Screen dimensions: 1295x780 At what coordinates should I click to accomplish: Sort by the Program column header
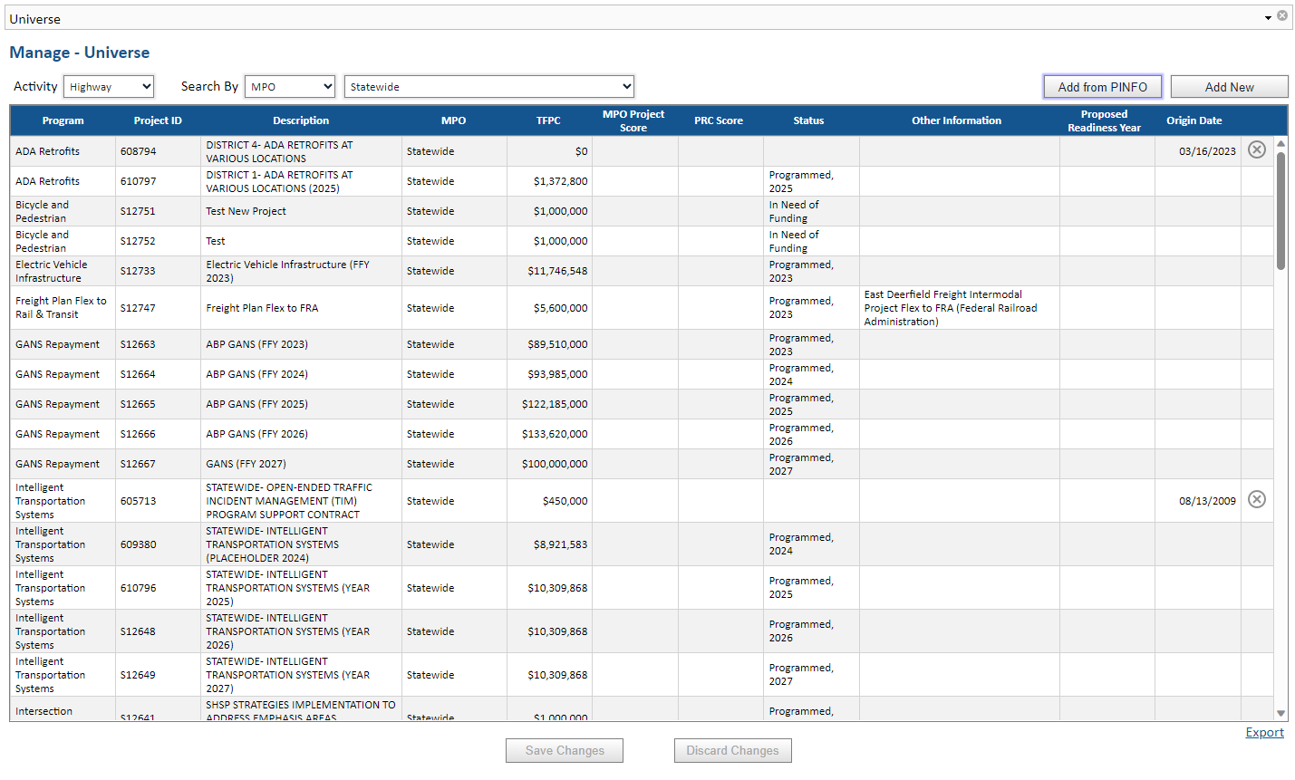click(x=63, y=120)
